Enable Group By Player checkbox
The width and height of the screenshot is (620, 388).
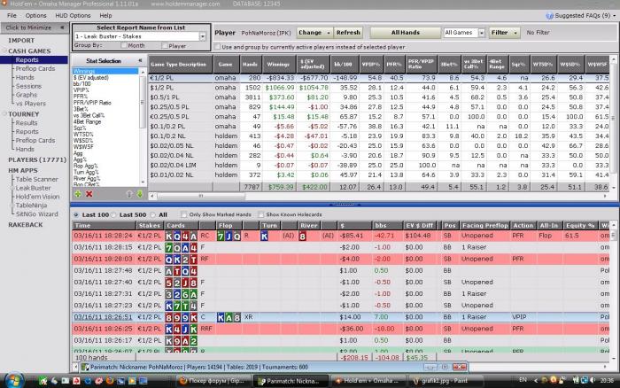click(x=165, y=45)
